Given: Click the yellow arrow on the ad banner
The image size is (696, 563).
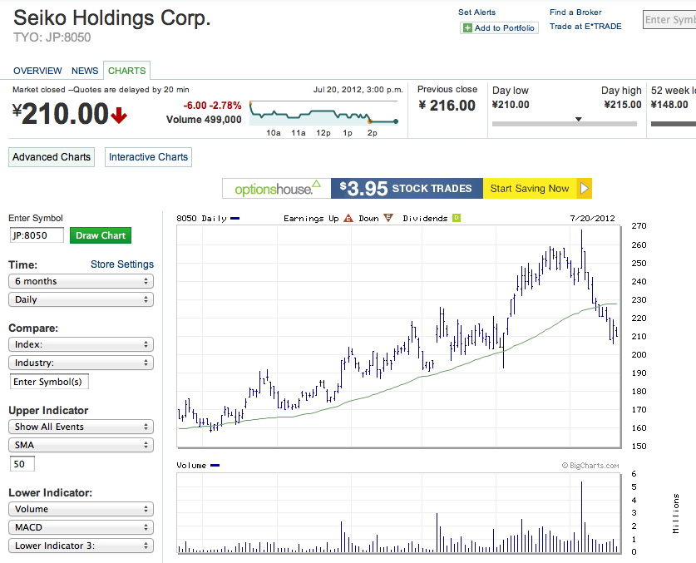Looking at the screenshot, I should 585,189.
